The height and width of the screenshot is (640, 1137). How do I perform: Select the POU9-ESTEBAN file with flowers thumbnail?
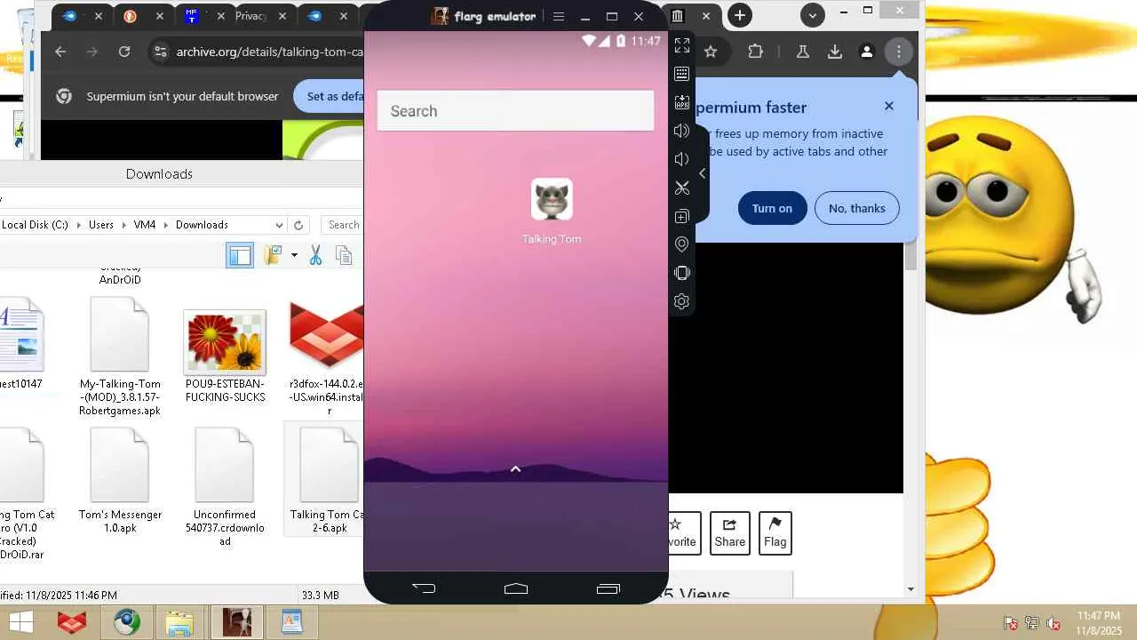point(225,356)
